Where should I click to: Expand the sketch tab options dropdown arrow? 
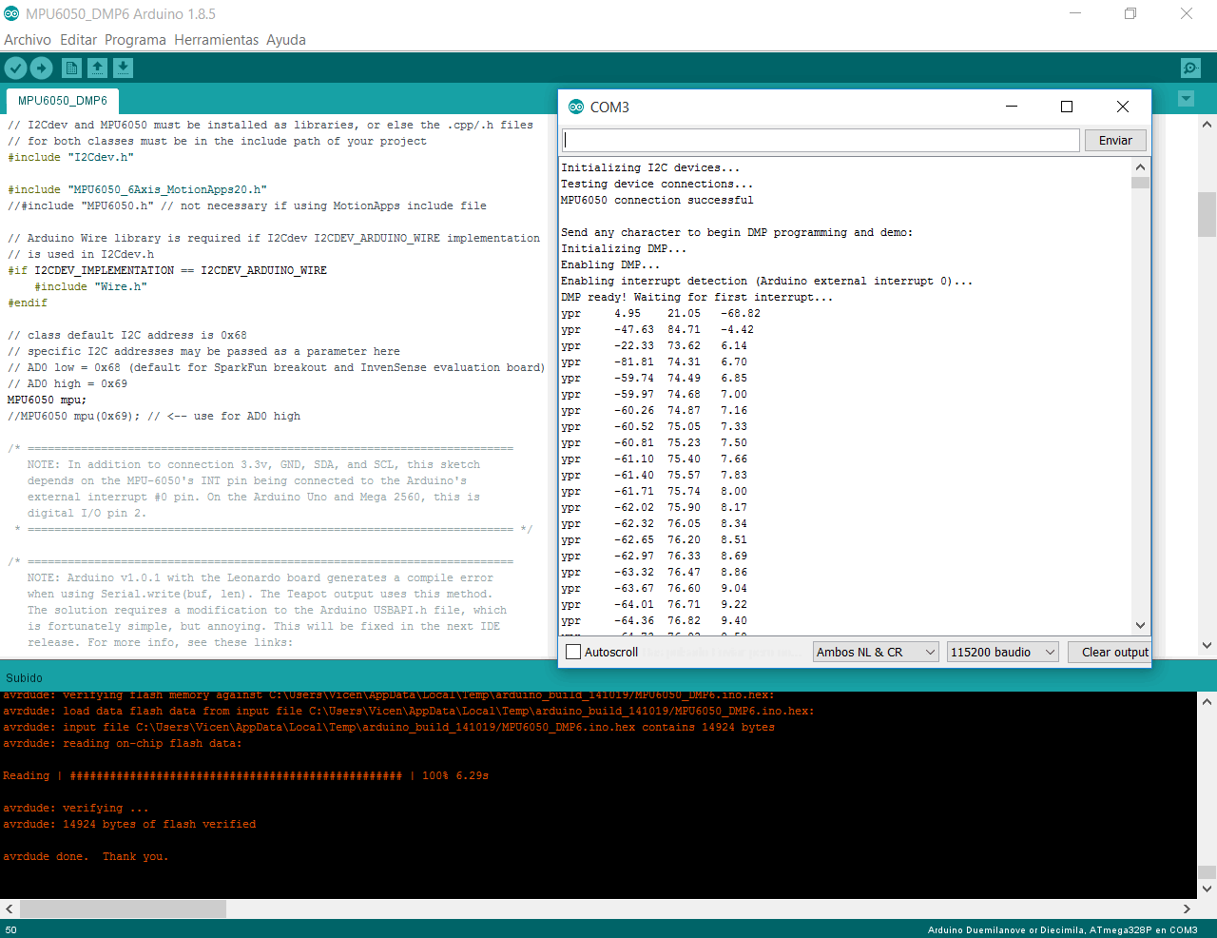(1186, 99)
